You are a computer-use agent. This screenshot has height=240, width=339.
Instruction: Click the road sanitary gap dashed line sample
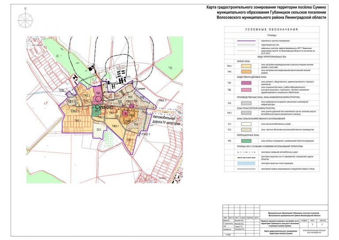[x=246, y=152]
